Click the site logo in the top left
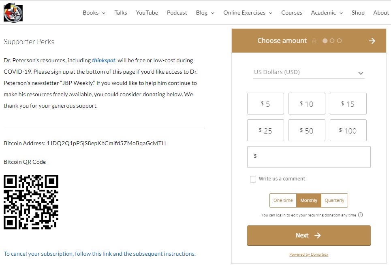 pos(13,12)
